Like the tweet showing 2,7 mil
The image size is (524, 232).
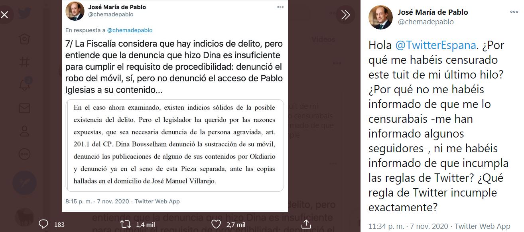(x=216, y=224)
